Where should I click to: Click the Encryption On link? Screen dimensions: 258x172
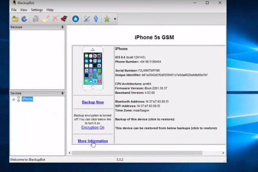click(x=93, y=127)
